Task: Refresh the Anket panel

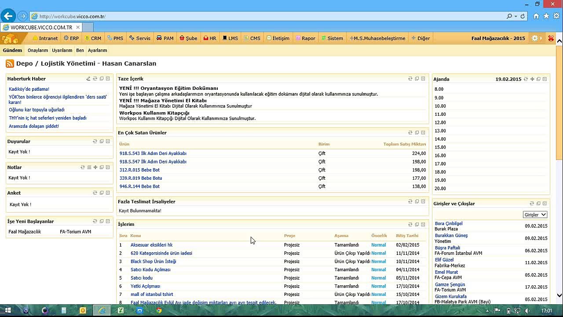Action: point(95,193)
